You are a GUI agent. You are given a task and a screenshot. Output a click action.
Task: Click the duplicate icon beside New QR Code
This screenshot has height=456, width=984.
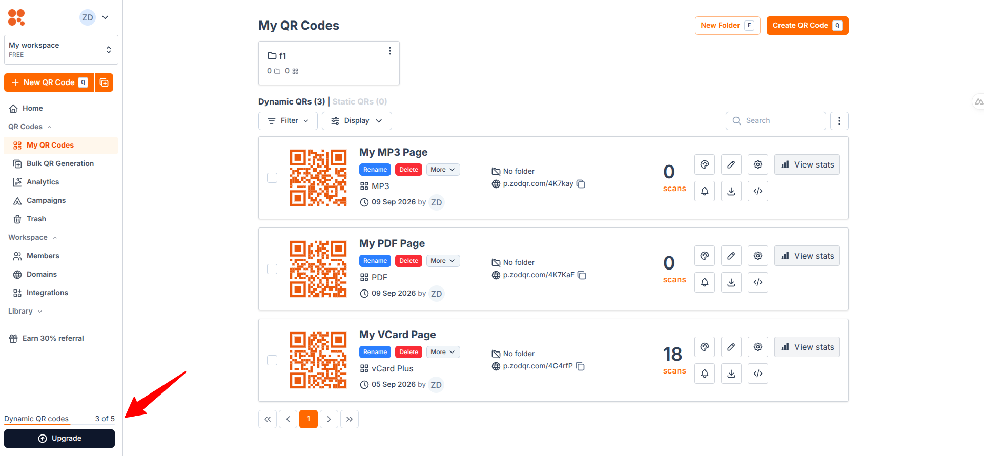point(104,82)
